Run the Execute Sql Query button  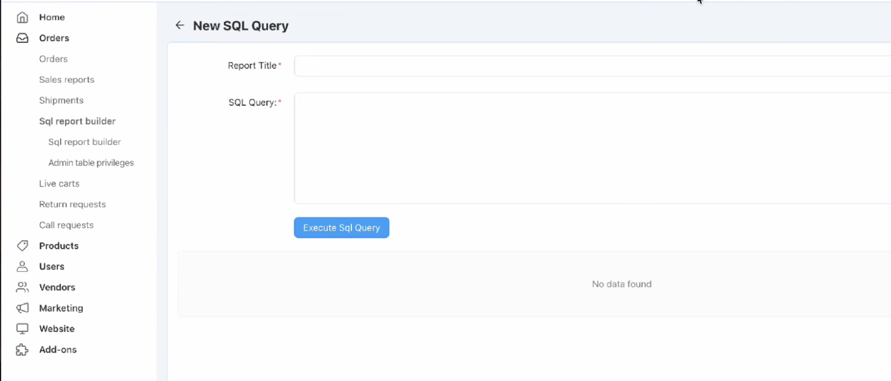[341, 228]
